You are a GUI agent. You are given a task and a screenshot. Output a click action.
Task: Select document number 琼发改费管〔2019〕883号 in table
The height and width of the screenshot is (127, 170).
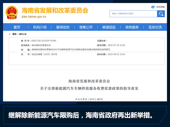click(x=44, y=54)
